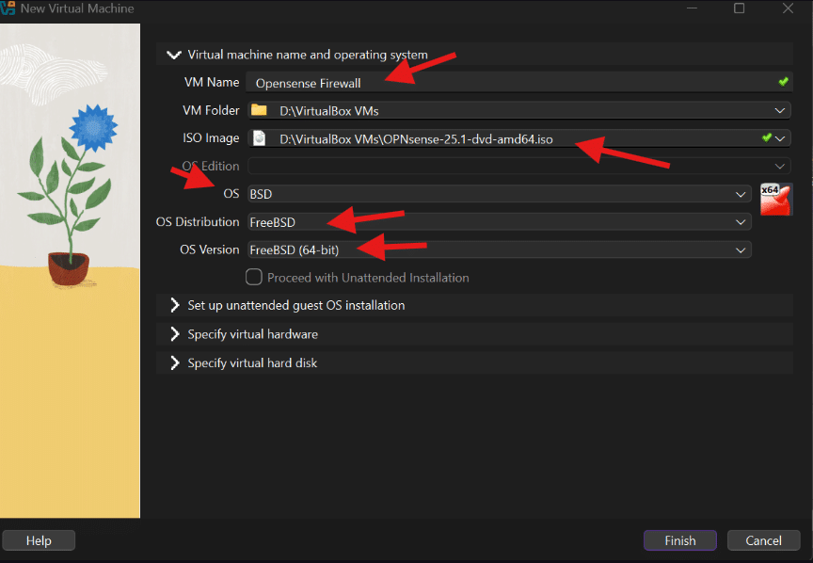Open the ISO Image dropdown arrow
The image size is (813, 563).
coord(782,139)
